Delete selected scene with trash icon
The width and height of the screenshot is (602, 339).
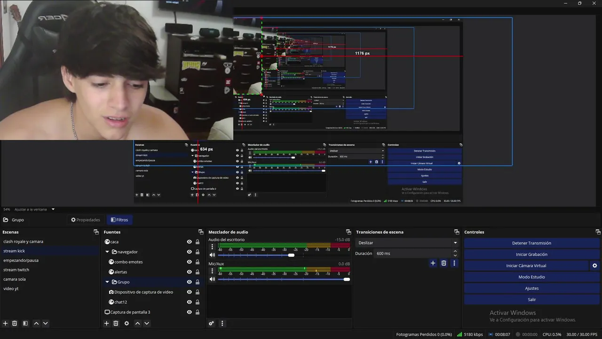pos(15,323)
